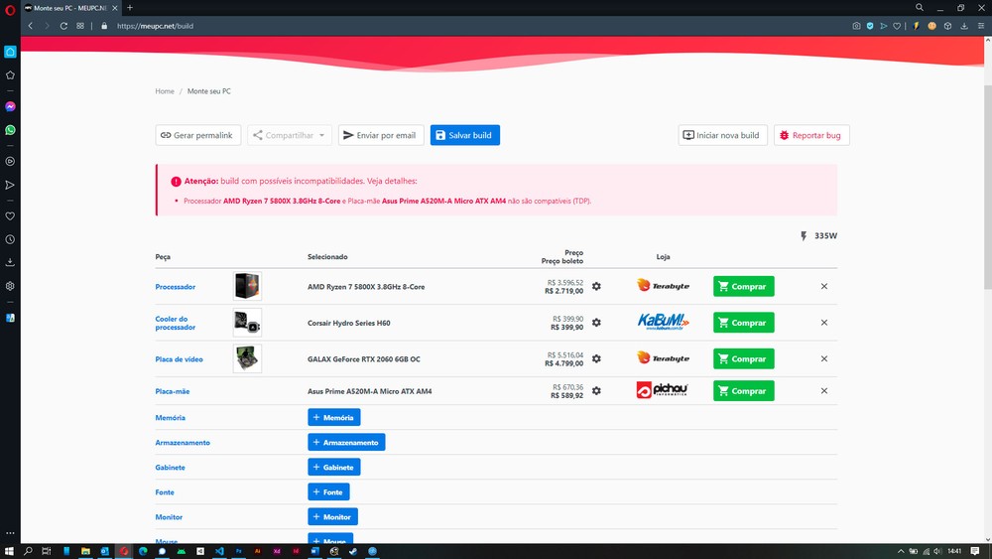Click Comprar for the GALAX video card

(x=743, y=358)
